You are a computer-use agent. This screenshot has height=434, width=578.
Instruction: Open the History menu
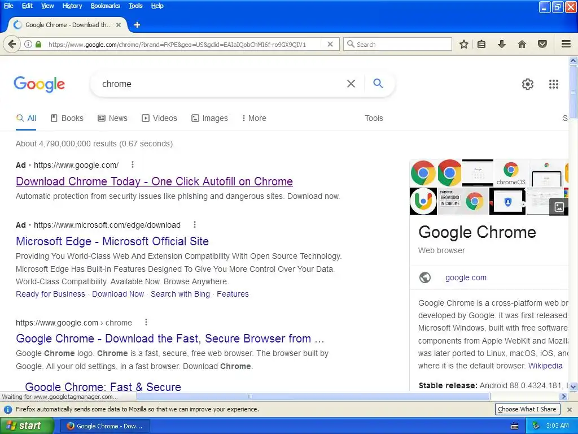coord(72,6)
